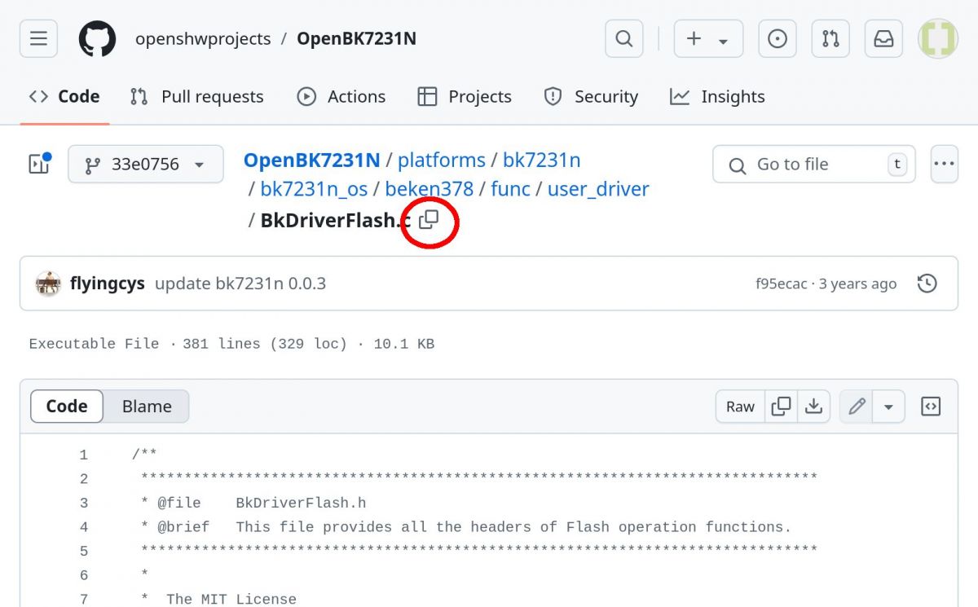The image size is (978, 607).
Task: Navigate to bk7231n_os folder in breadcrumb
Action: (314, 189)
